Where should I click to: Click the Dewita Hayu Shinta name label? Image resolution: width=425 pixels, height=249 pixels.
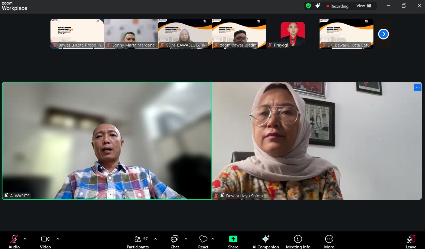pyautogui.click(x=244, y=196)
